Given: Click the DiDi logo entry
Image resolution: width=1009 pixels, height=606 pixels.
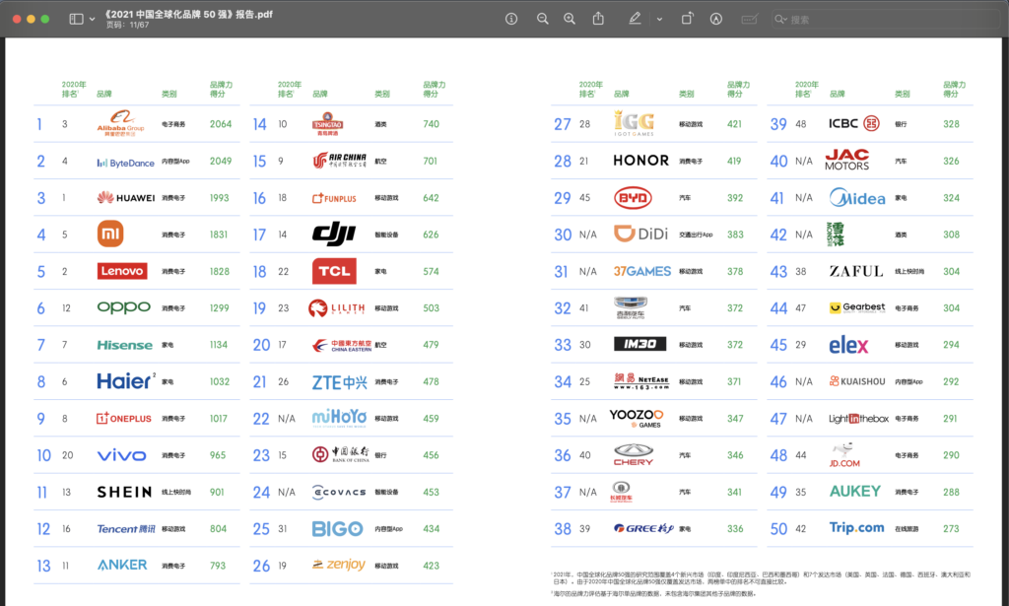Looking at the screenshot, I should (x=643, y=234).
